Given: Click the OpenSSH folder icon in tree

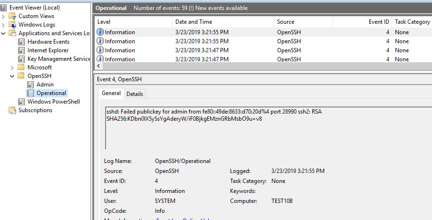Looking at the screenshot, I should click(x=21, y=76).
